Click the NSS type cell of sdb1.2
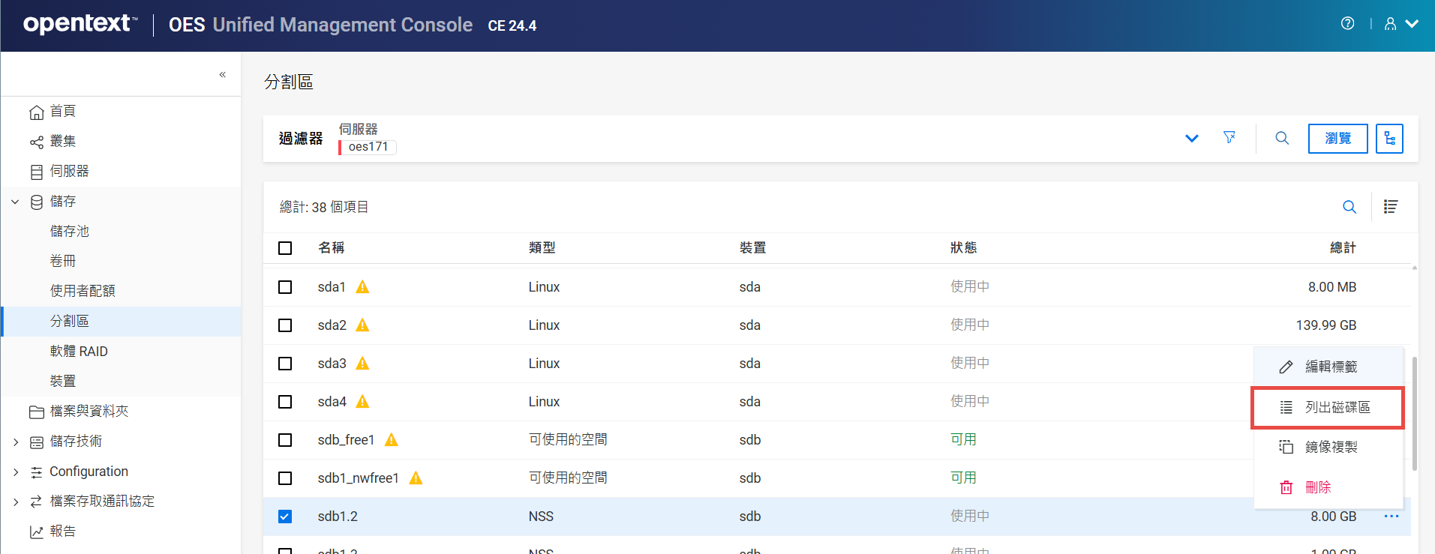1435x554 pixels. point(541,517)
